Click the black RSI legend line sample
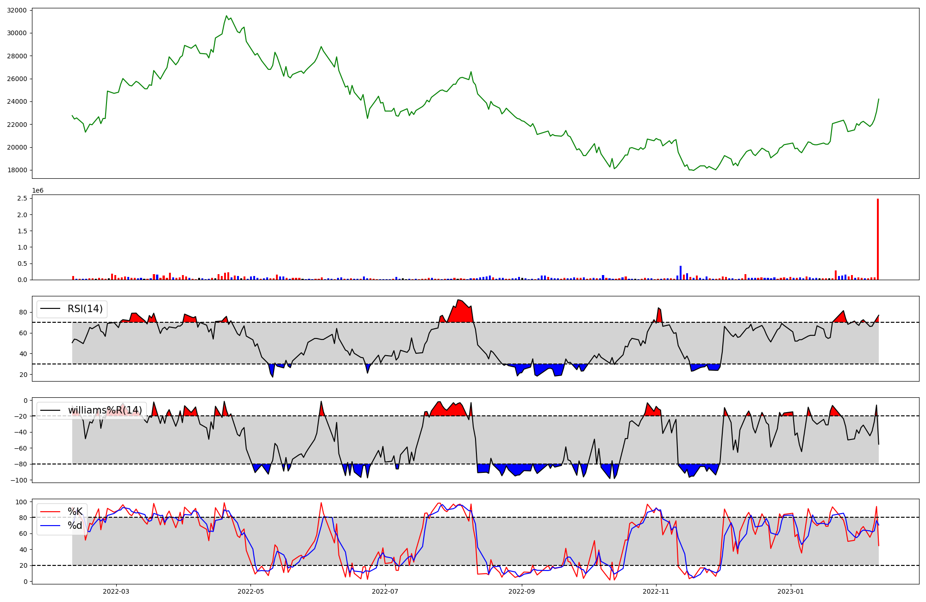This screenshot has height=602, width=926. [x=50, y=309]
